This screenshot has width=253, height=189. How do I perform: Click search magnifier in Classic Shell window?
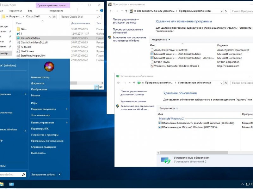coord(98,17)
